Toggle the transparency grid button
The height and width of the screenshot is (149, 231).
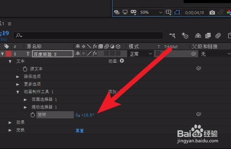[x=177, y=12]
